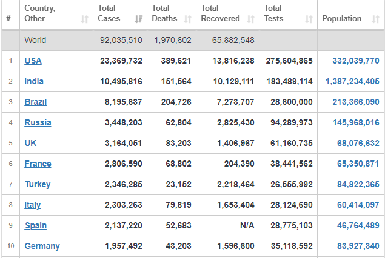Select Germany total tests 35,118,592
Screen dimensions: 385x258
pyautogui.click(x=291, y=246)
